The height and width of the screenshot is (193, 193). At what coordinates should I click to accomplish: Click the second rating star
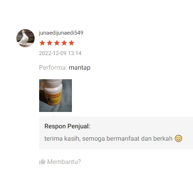pos(50,43)
